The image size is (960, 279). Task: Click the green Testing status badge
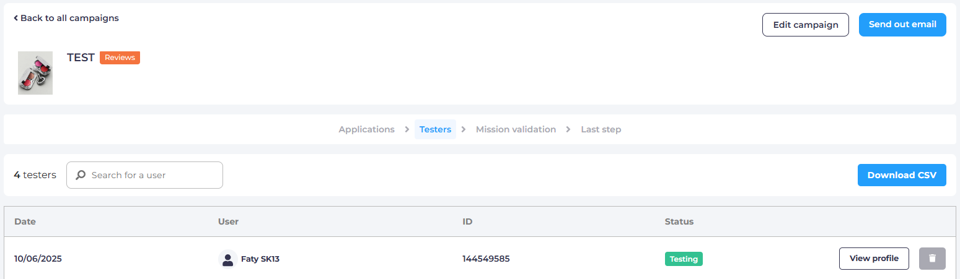pyautogui.click(x=684, y=259)
